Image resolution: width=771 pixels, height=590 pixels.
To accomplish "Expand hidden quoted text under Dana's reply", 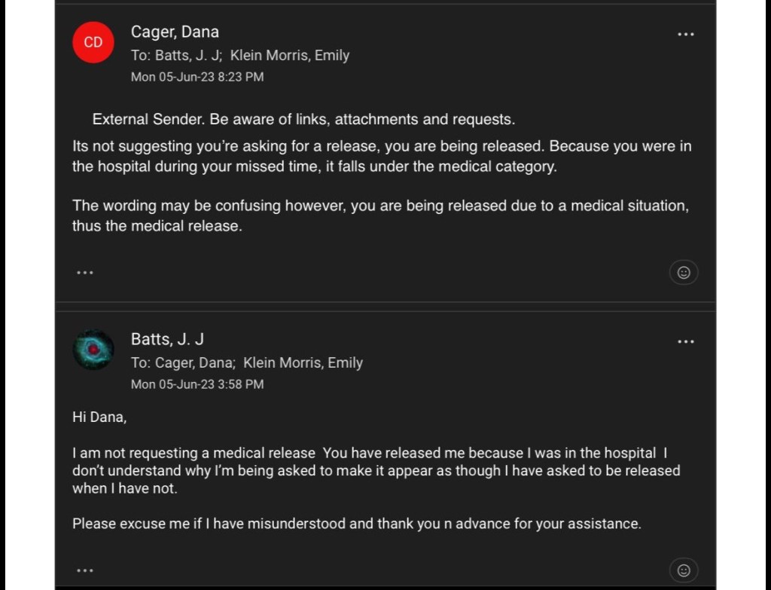I will pyautogui.click(x=85, y=272).
